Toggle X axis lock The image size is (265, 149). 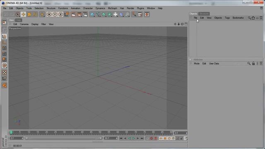(x=49, y=14)
